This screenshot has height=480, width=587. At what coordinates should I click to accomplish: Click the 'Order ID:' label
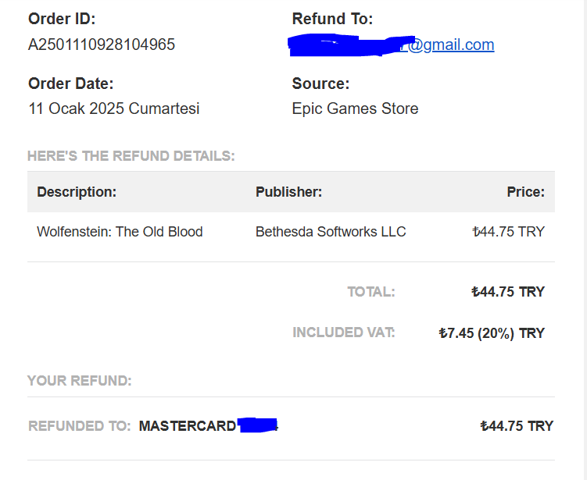tap(62, 20)
